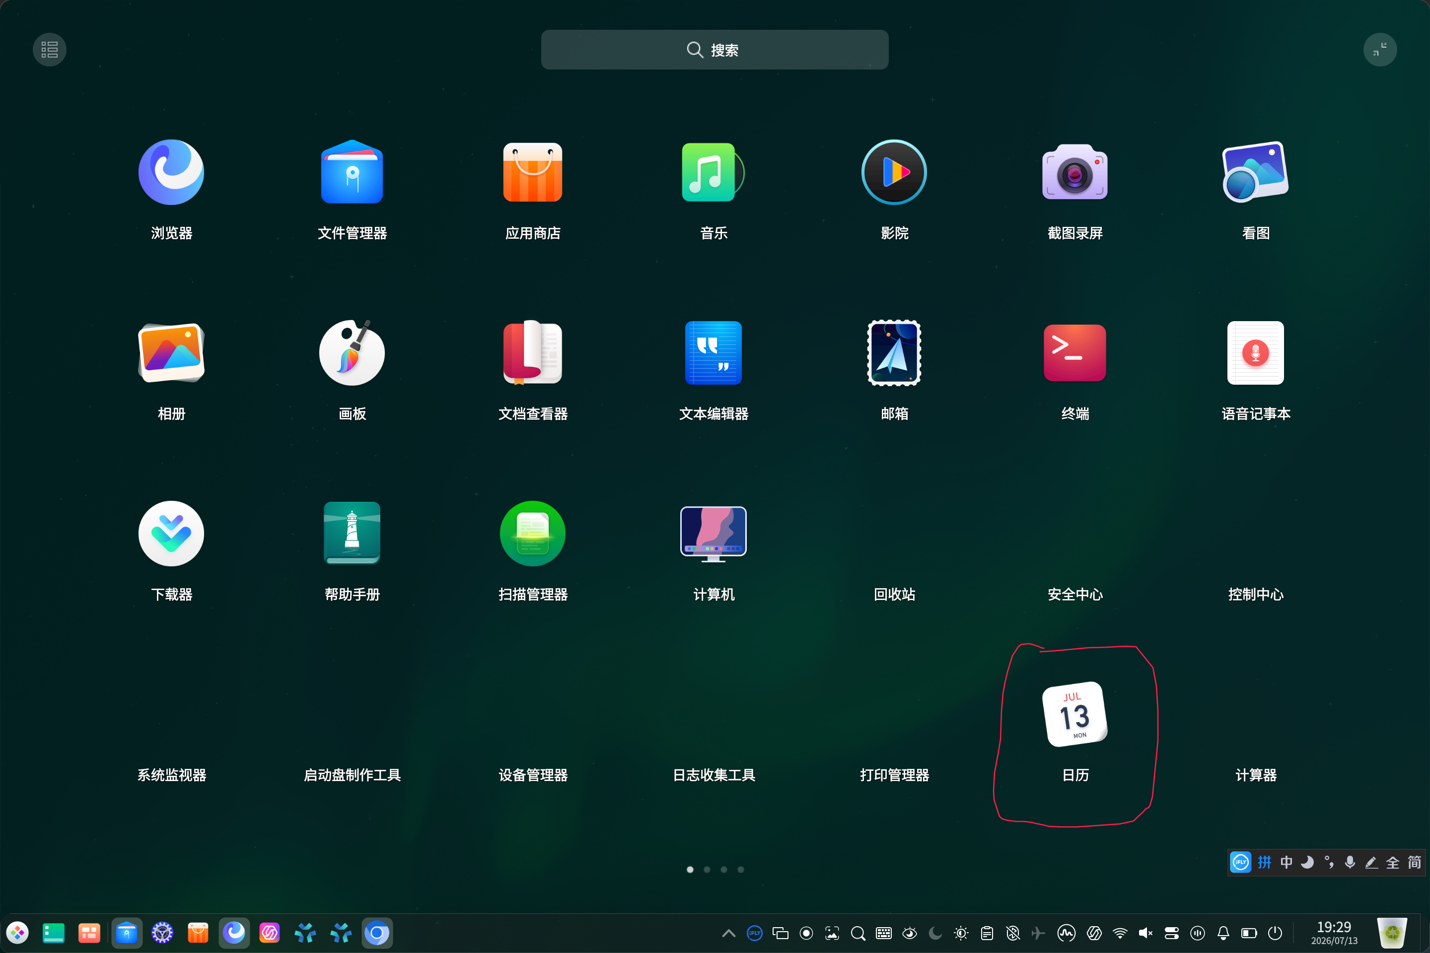Open 语音记事本 voice notes

pos(1255,353)
